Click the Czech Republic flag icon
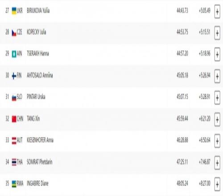This screenshot has height=196, width=223. pos(14,33)
